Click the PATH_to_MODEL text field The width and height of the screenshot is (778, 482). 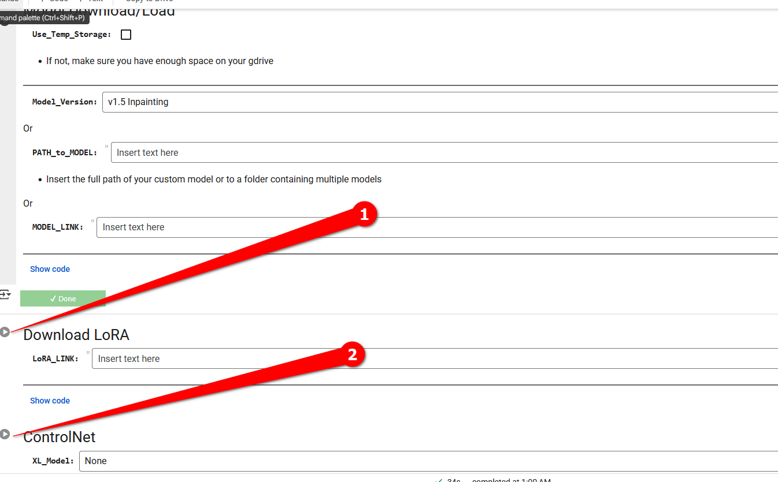point(444,153)
